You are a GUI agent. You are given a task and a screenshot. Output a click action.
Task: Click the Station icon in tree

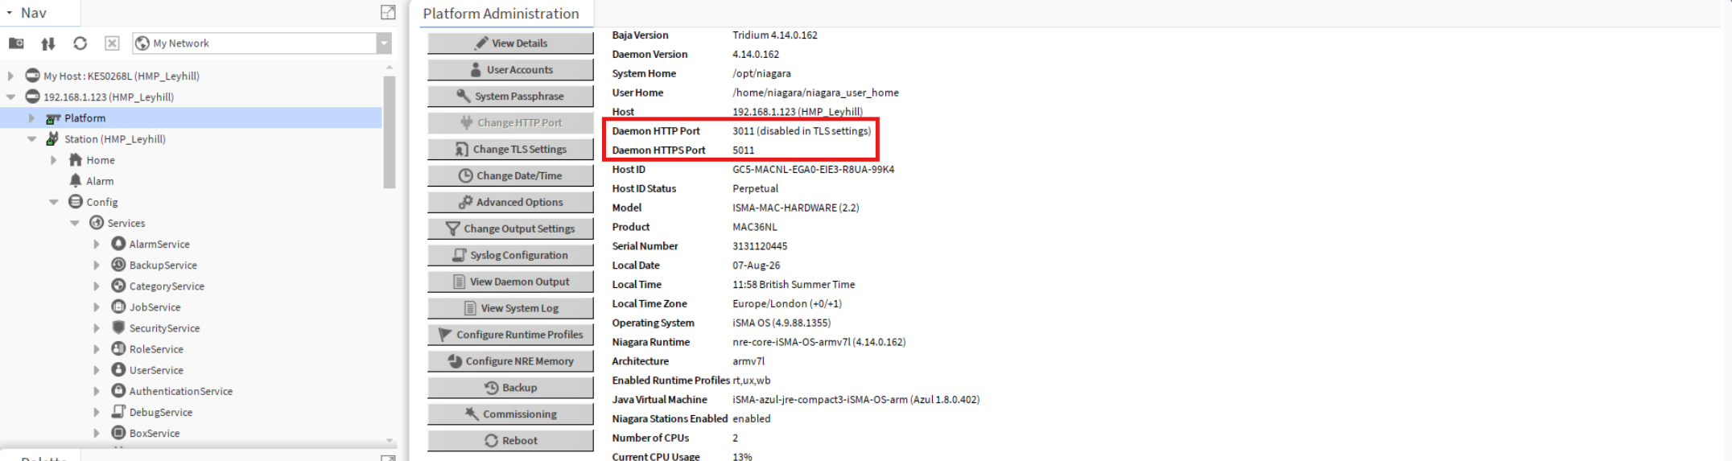[53, 138]
